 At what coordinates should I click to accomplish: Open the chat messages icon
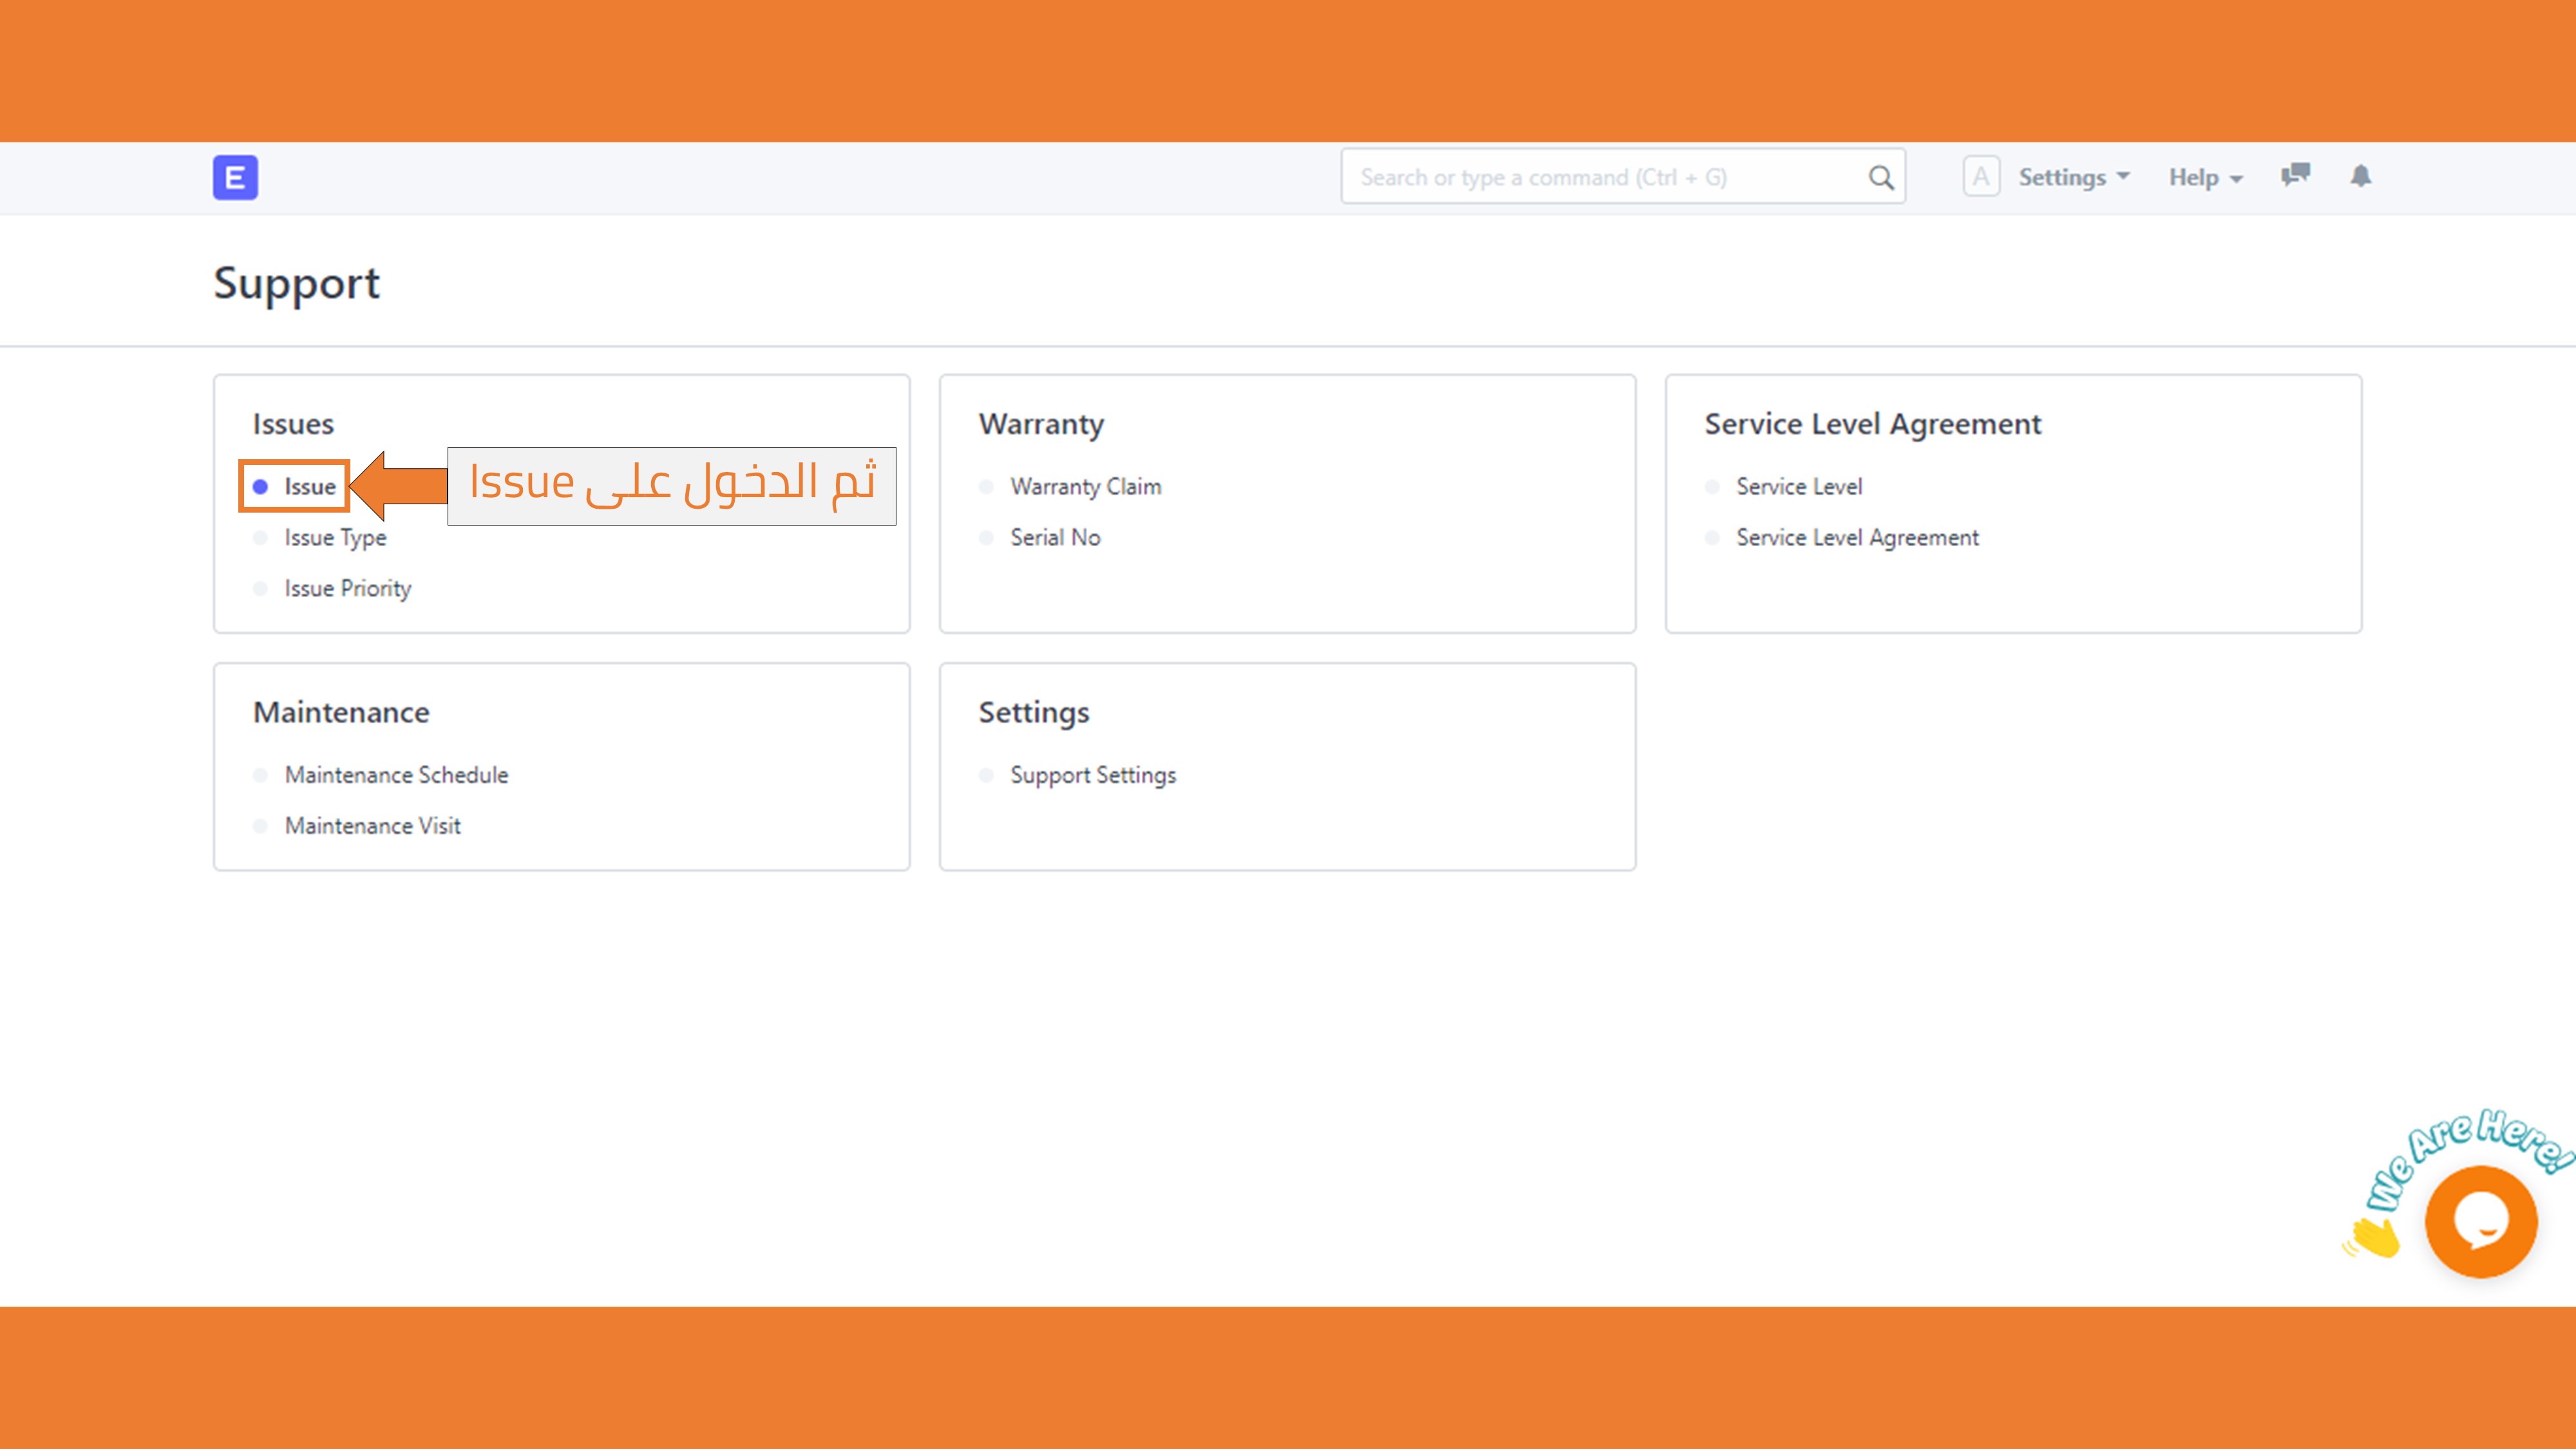click(2295, 175)
